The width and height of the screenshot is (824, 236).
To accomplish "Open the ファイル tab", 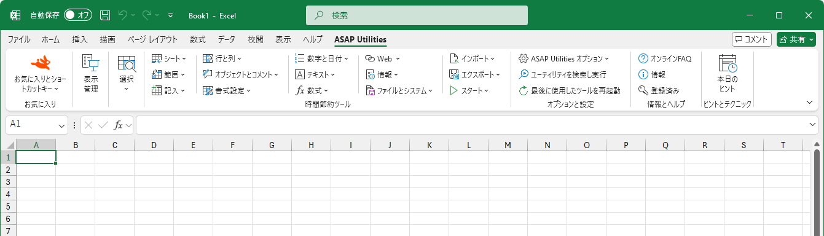I will [19, 39].
